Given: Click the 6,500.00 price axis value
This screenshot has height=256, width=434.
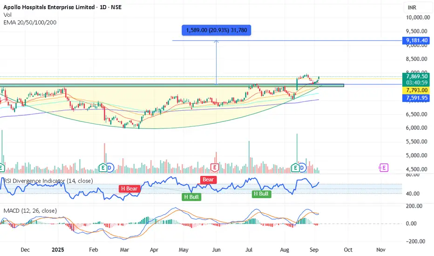Looking at the screenshot, I should 417,115.
